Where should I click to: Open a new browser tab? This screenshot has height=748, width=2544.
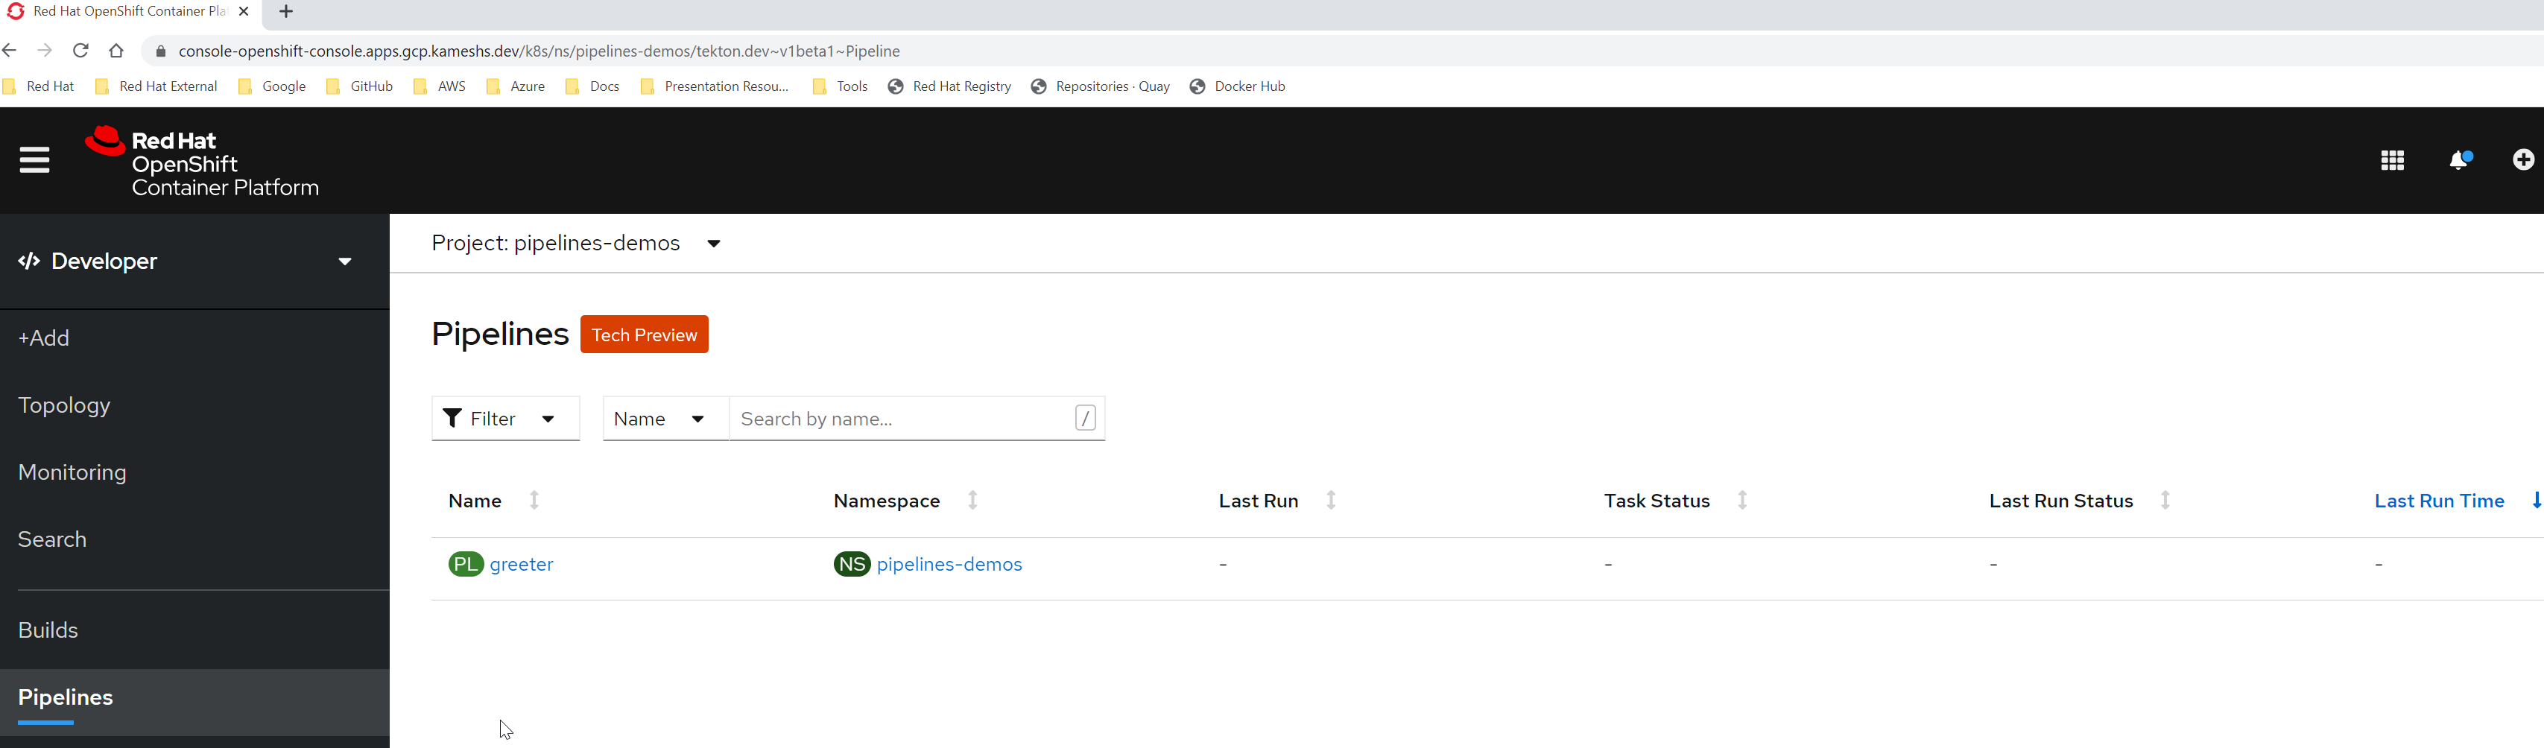tap(286, 12)
